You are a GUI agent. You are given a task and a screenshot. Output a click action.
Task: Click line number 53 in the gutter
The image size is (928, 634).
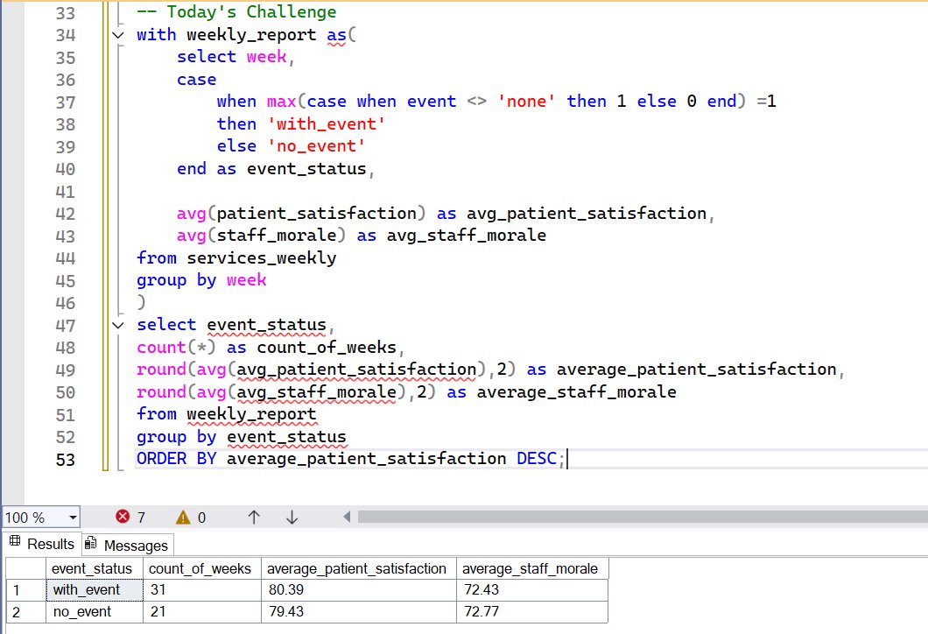pyautogui.click(x=65, y=460)
